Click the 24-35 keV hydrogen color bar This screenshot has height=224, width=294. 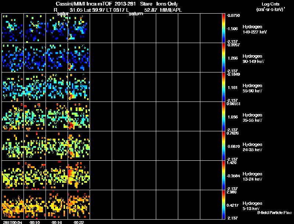223,146
